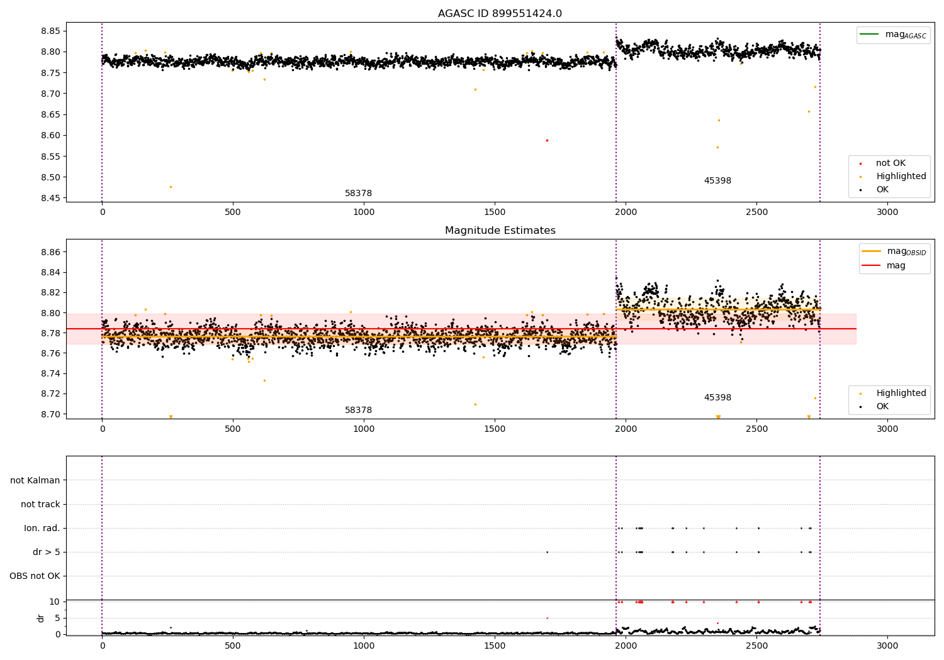
Task: Click x-axis tick '3000' under the top plot
Action: [887, 212]
